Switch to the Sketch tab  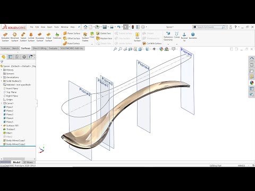click(x=15, y=48)
